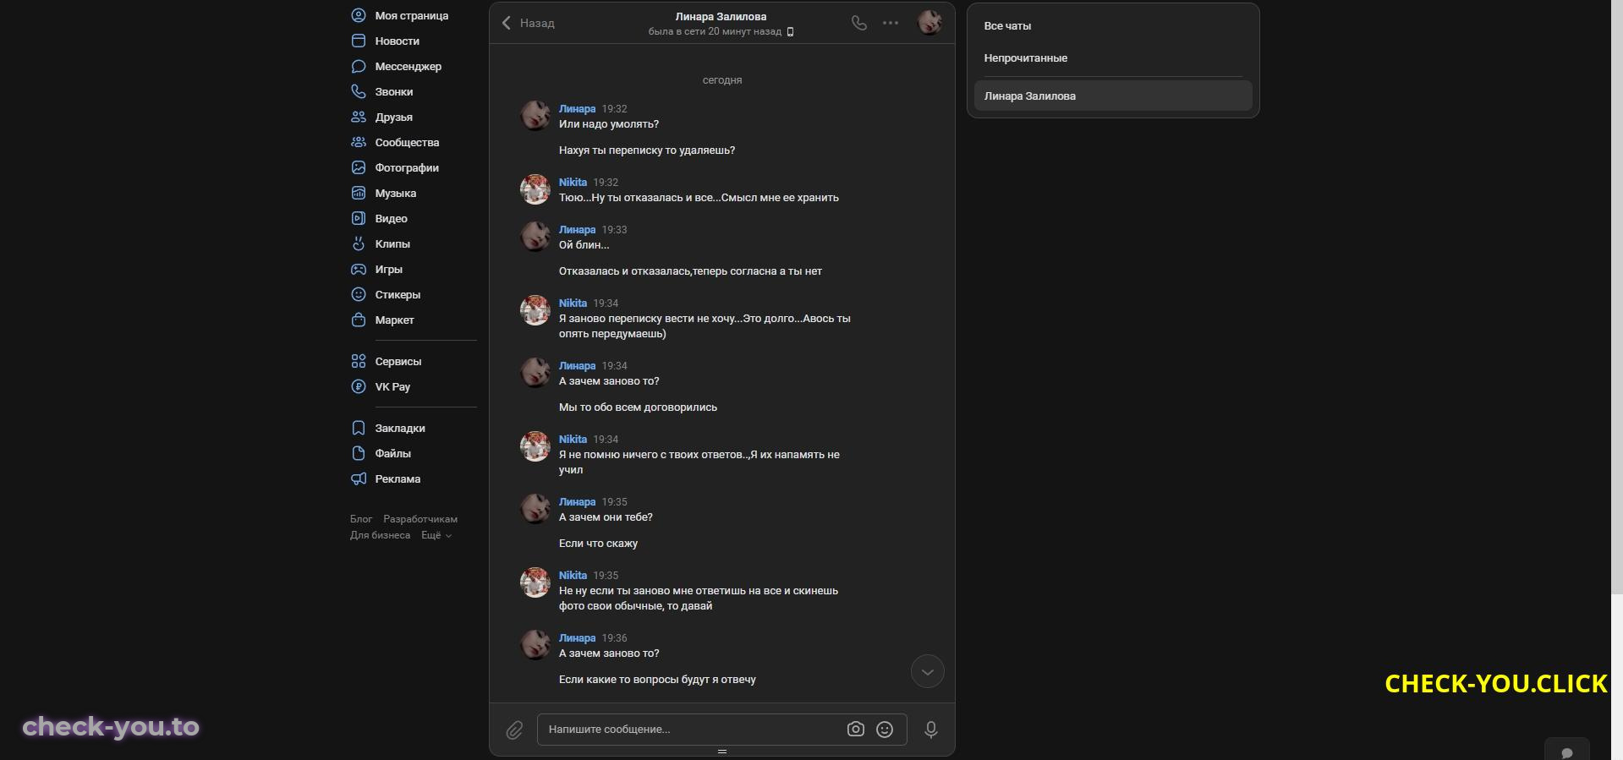Record voice message microphone icon

tap(931, 730)
